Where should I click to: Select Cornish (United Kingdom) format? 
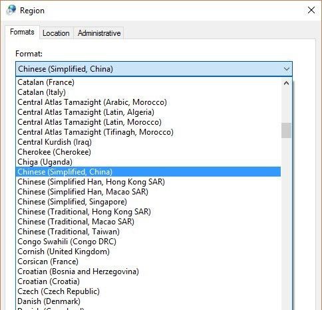(x=148, y=252)
